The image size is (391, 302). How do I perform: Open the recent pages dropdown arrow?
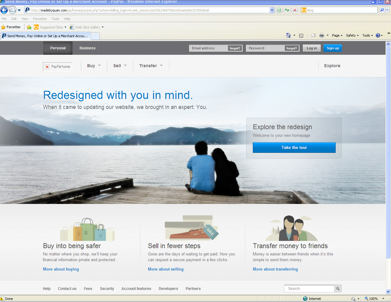pos(19,10)
